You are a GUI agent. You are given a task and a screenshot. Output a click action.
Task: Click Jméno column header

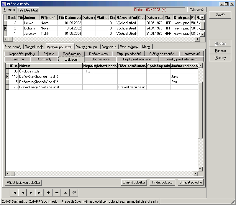tap(32, 18)
